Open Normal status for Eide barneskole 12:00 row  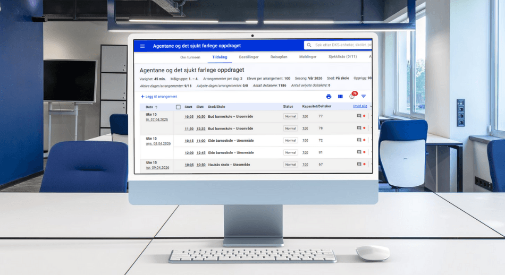[290, 152]
